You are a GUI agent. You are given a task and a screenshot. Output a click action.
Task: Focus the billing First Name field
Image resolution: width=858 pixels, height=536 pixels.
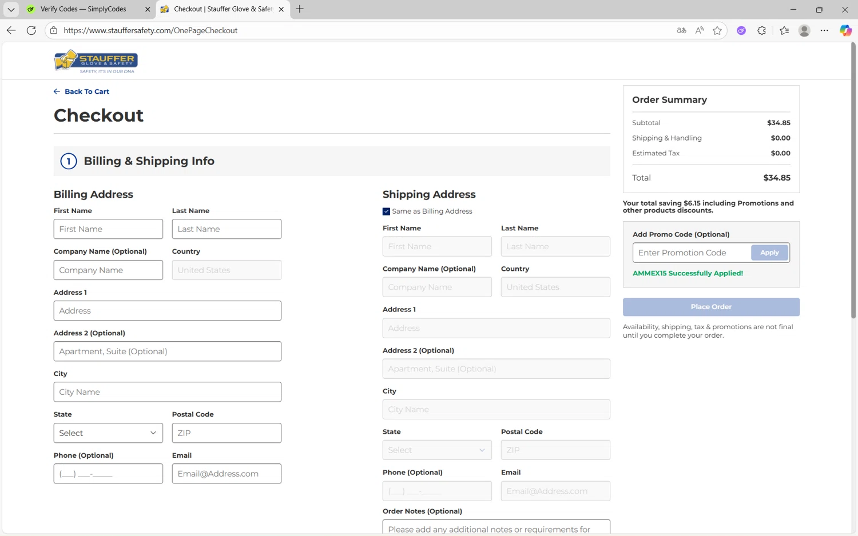pyautogui.click(x=108, y=229)
